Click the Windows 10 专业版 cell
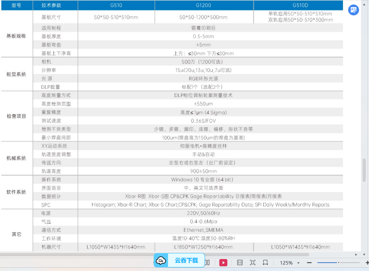This screenshot has width=369, height=271. pos(202,180)
